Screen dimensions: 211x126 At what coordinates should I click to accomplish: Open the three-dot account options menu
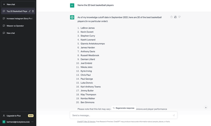[32, 122]
